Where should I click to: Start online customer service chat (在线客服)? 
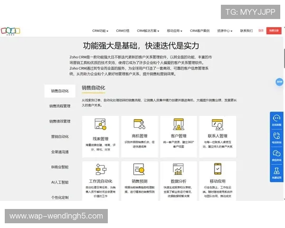point(276,120)
